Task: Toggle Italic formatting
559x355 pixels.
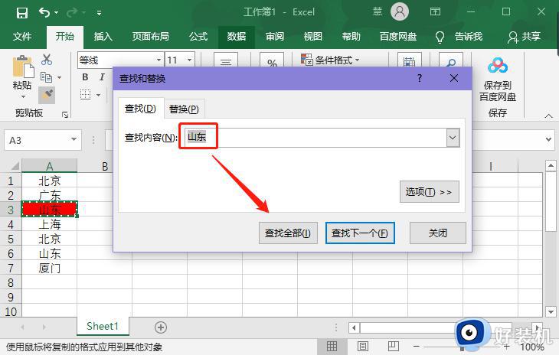Action: point(102,77)
